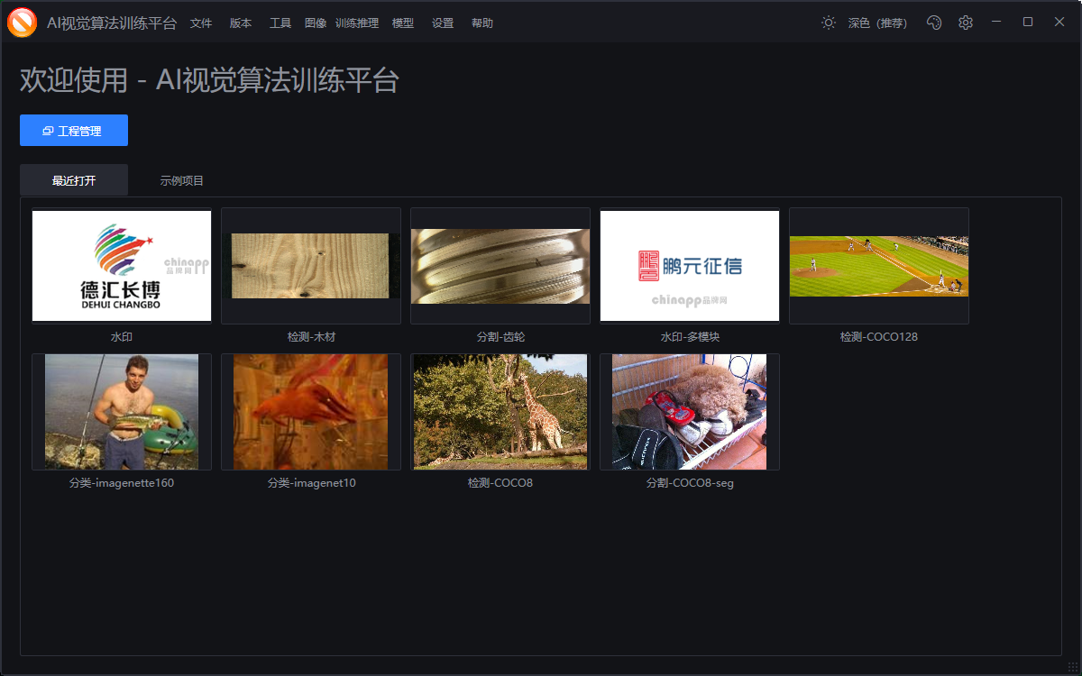Viewport: 1082px width, 676px height.
Task: Open the 分割-COCO8-seg dog thumbnail
Action: click(690, 412)
